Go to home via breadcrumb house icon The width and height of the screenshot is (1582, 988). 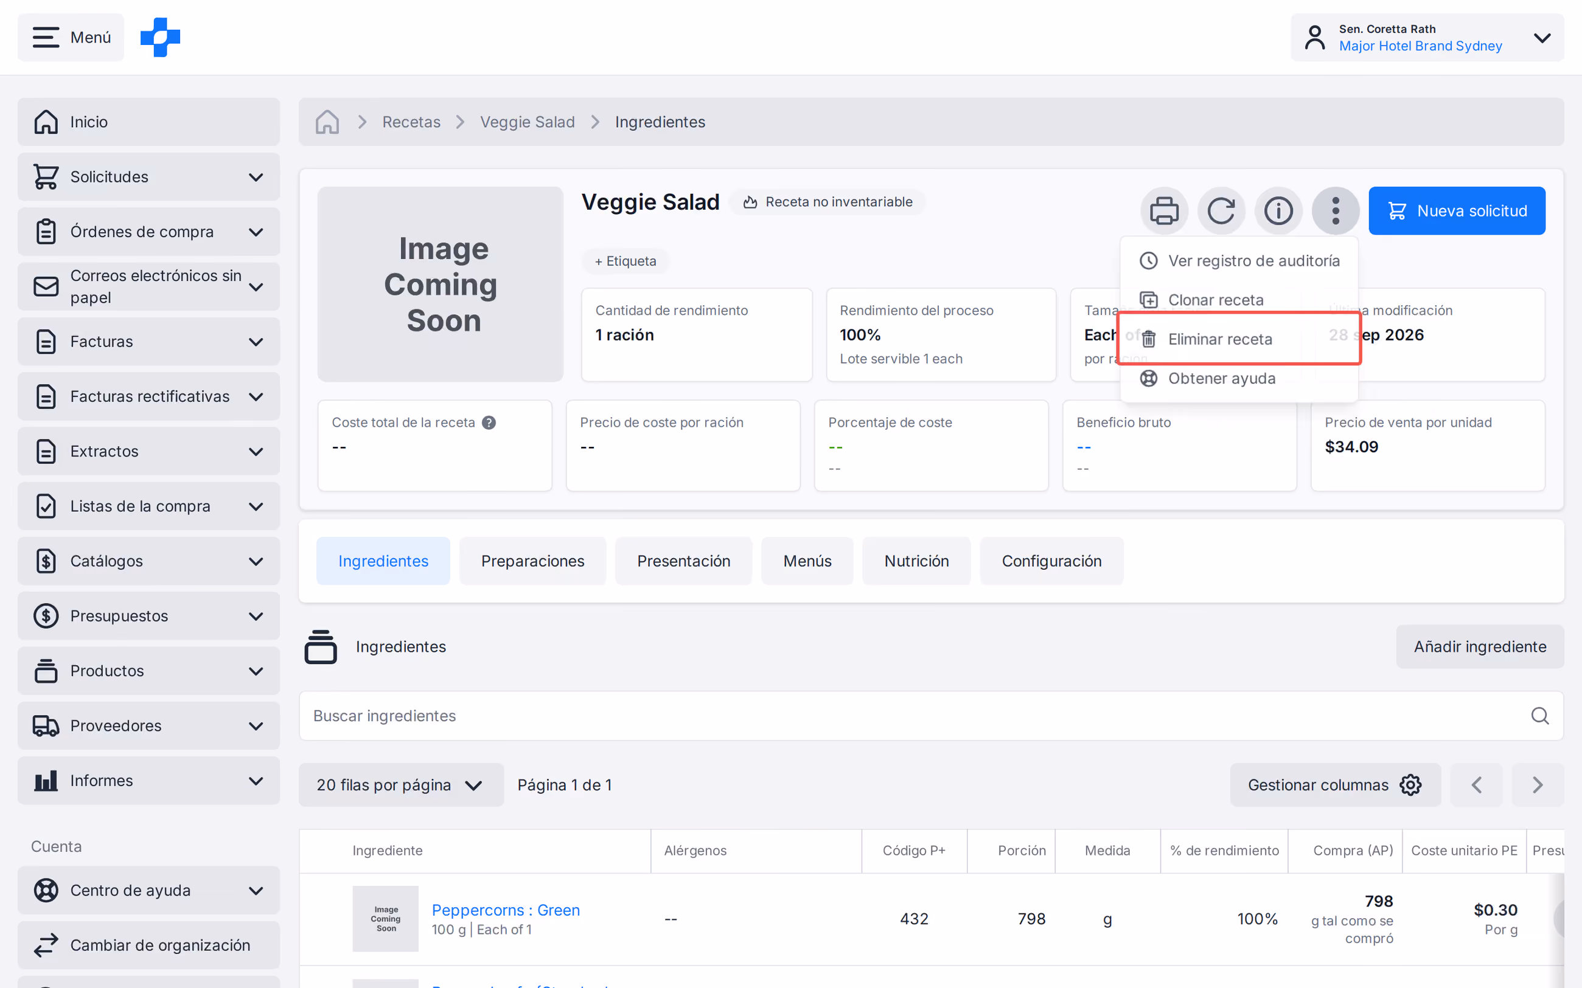[327, 122]
